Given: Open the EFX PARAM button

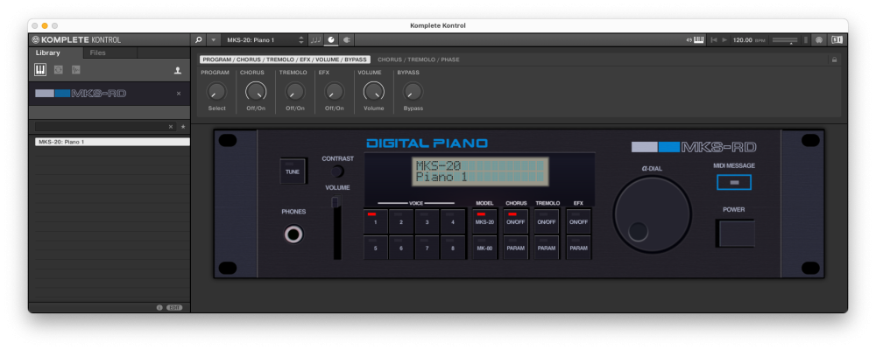Looking at the screenshot, I should tap(578, 248).
